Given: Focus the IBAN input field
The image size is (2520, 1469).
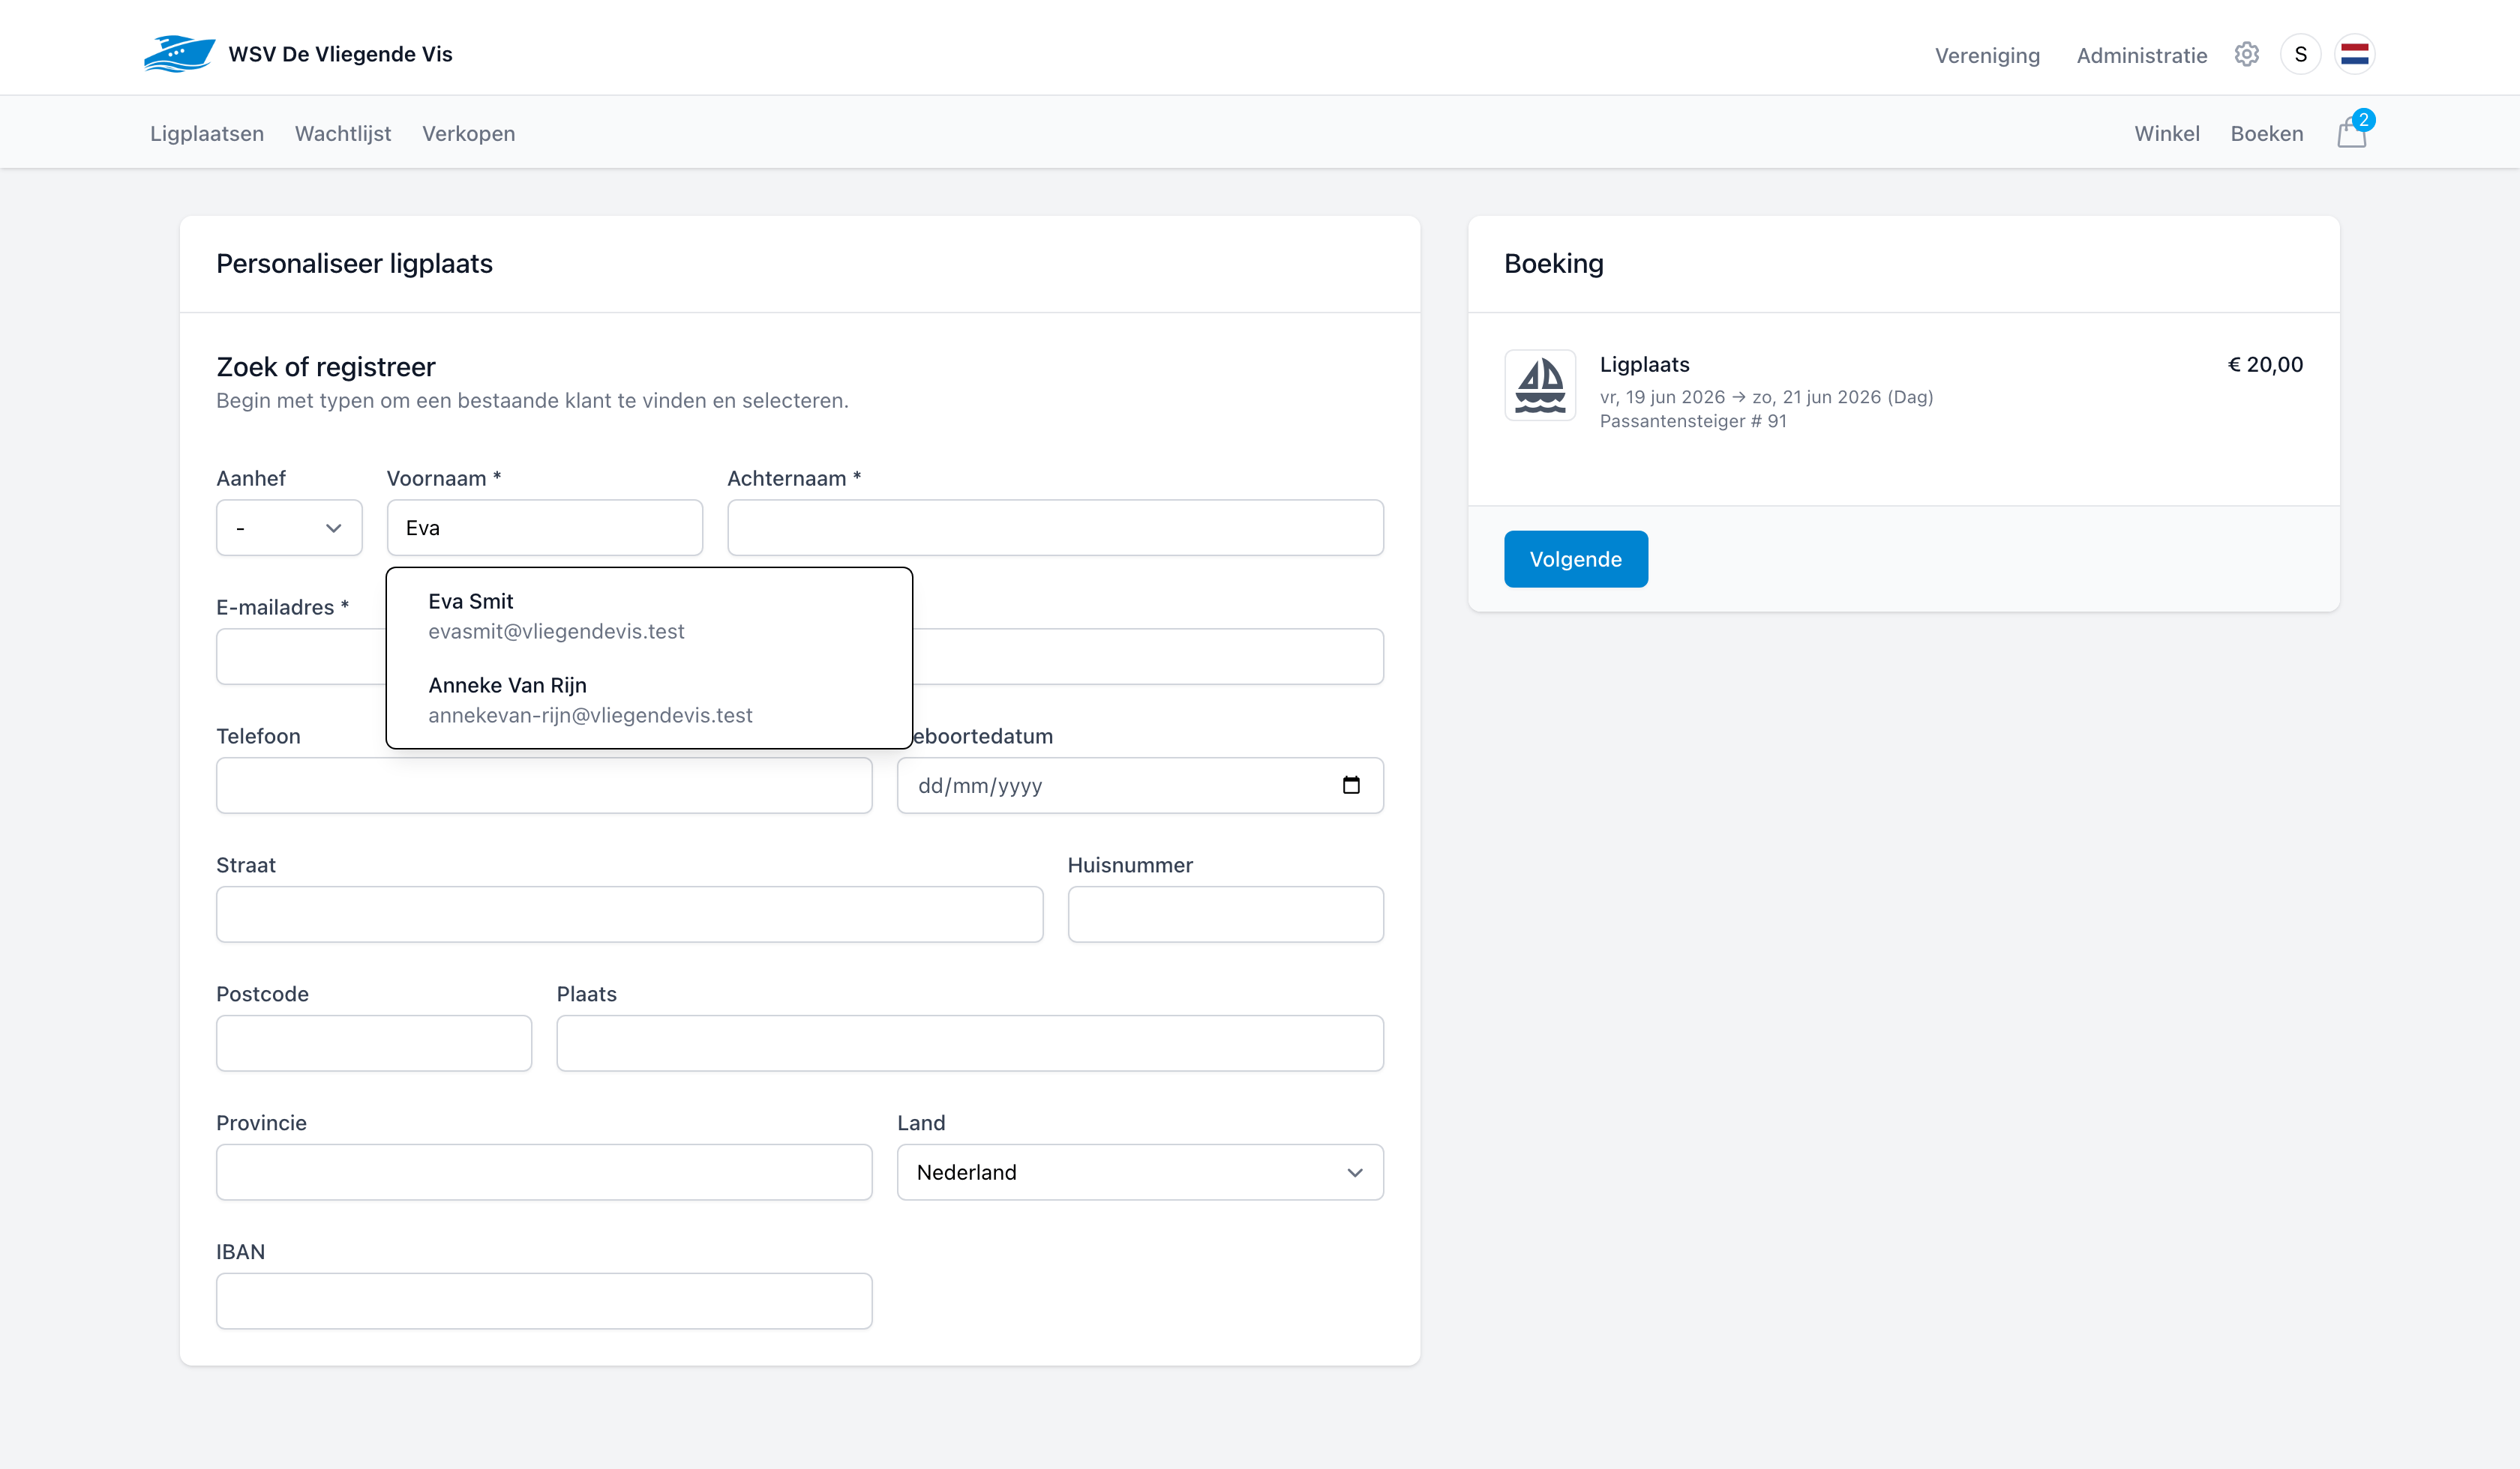Looking at the screenshot, I should pyautogui.click(x=544, y=1301).
